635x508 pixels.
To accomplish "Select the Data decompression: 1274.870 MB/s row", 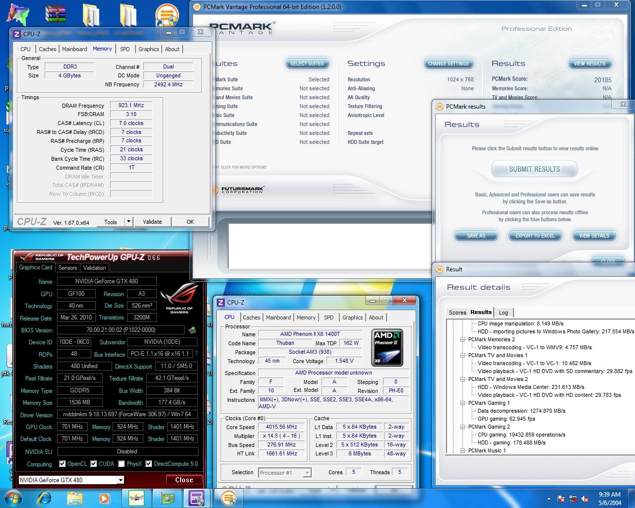I will pyautogui.click(x=521, y=411).
